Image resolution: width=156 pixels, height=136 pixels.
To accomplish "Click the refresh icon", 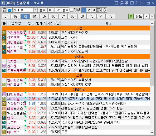I will [x=104, y=10].
